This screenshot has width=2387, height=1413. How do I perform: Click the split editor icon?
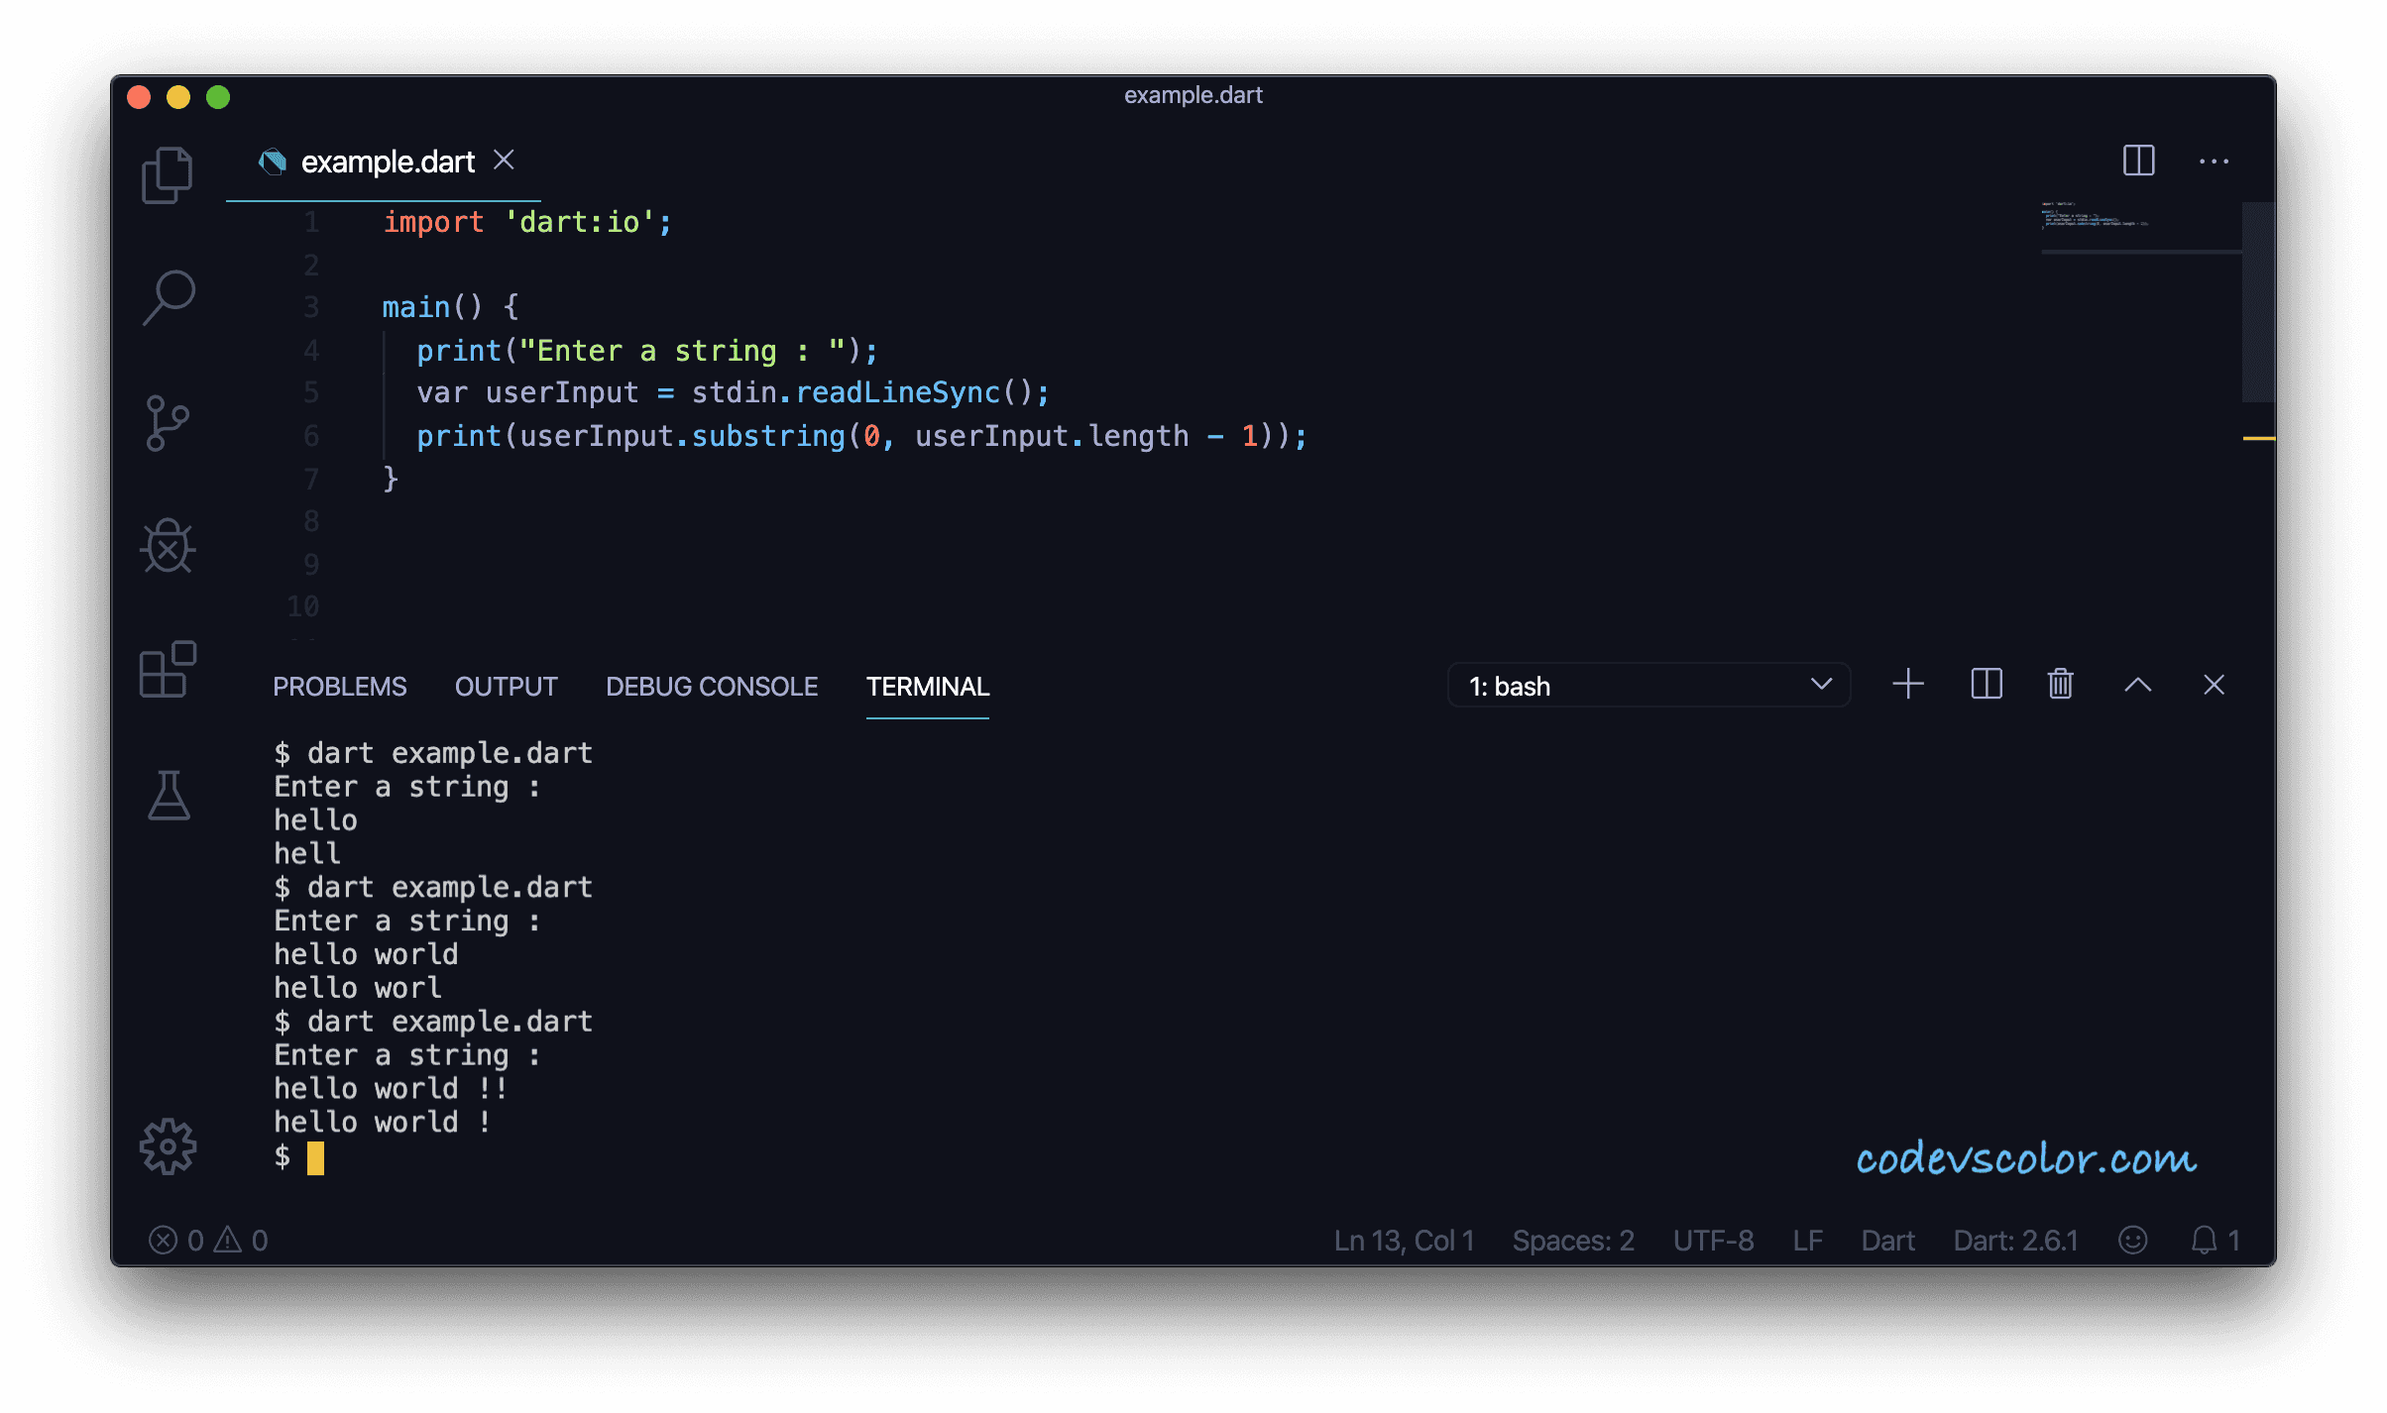[x=2138, y=161]
